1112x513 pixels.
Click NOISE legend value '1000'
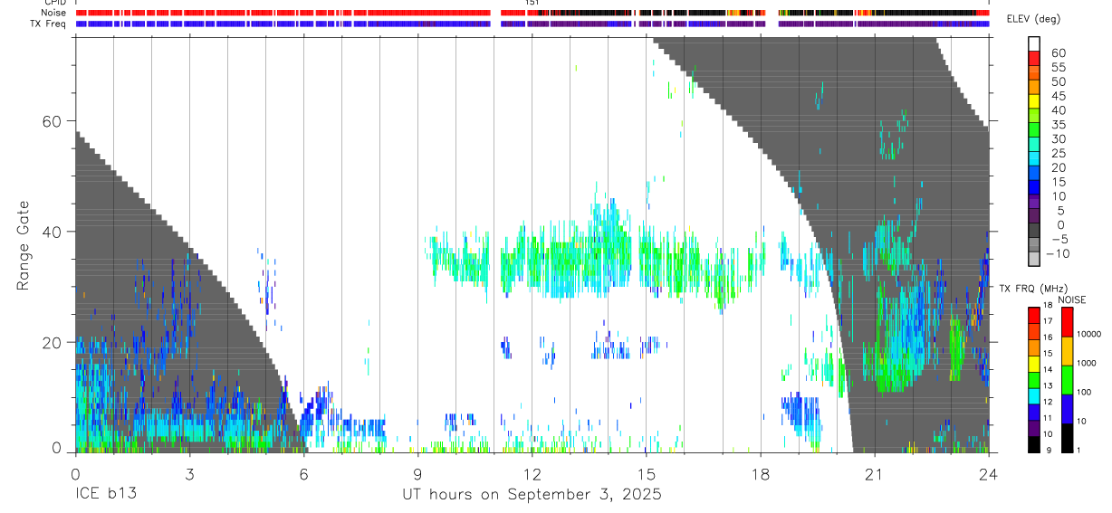(1088, 364)
